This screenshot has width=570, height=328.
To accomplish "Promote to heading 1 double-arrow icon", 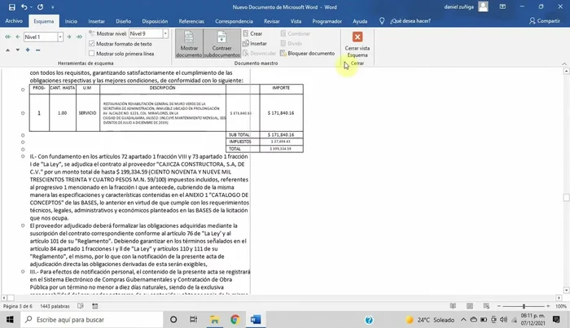I will click(x=7, y=37).
